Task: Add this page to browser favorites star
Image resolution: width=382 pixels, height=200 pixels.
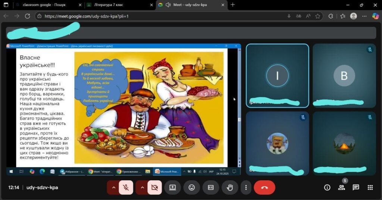Action: tap(318, 16)
